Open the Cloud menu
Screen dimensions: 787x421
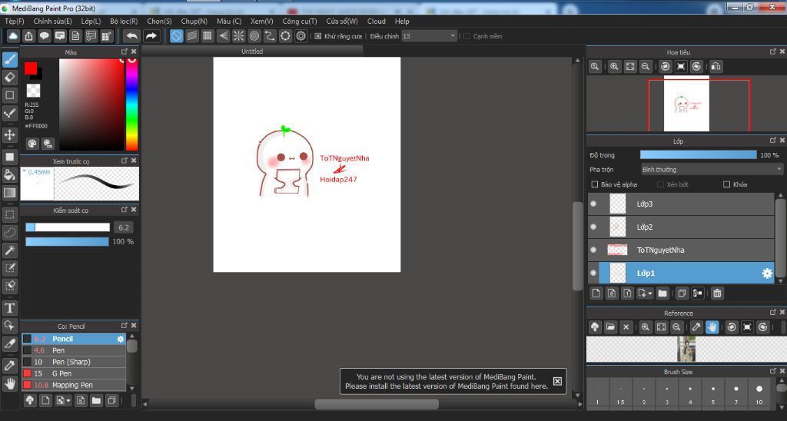(x=377, y=21)
